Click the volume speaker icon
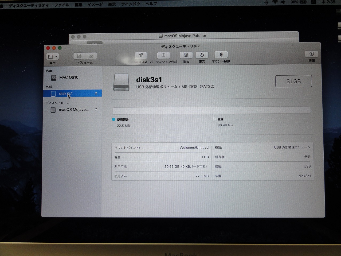 point(283,2)
